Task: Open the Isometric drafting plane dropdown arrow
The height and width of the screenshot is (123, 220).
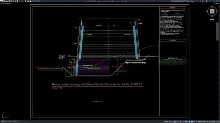Action: pos(182,122)
